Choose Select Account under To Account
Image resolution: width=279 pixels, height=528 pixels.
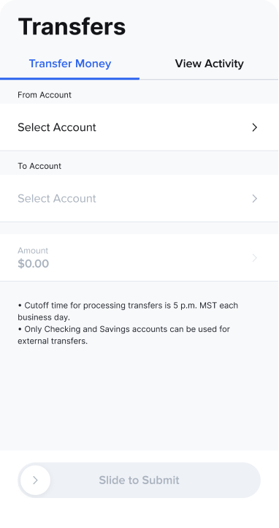click(x=139, y=198)
